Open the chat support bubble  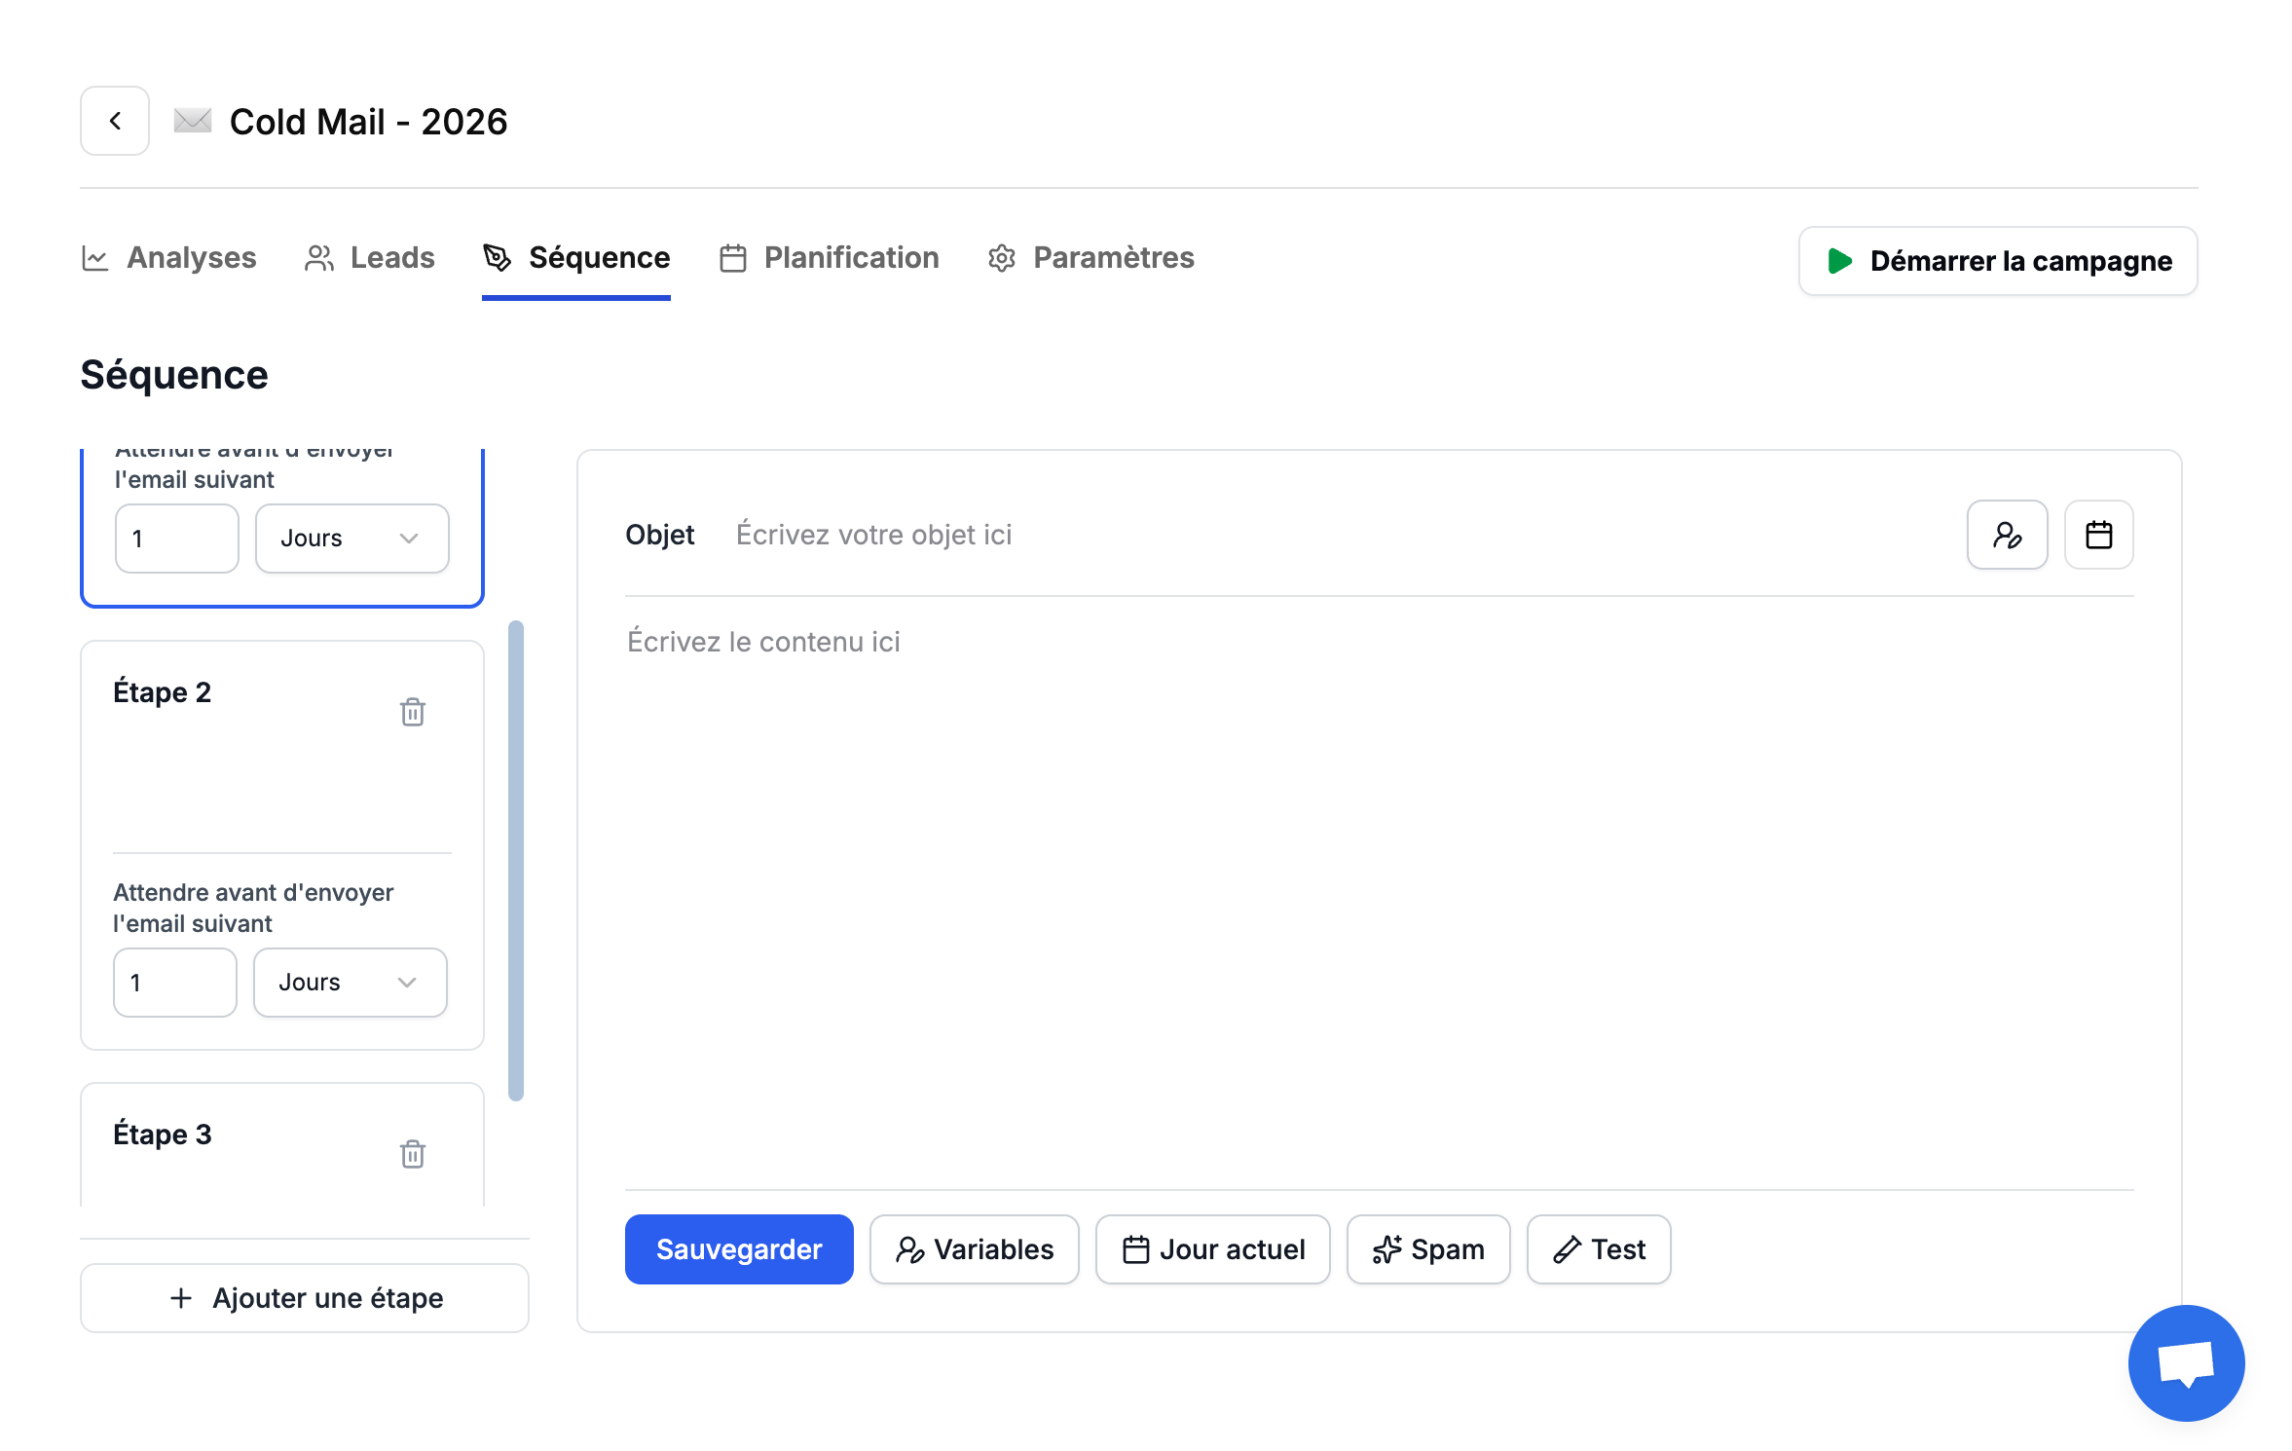pos(2185,1362)
